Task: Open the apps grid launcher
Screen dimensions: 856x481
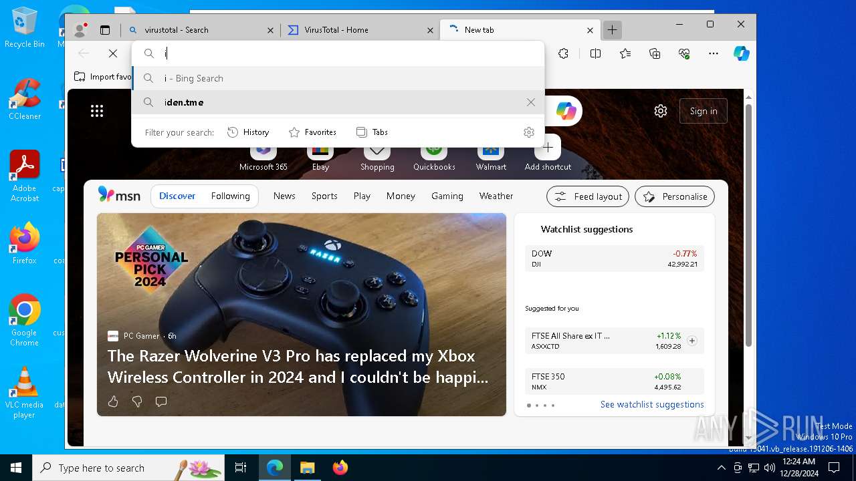Action: tap(97, 111)
